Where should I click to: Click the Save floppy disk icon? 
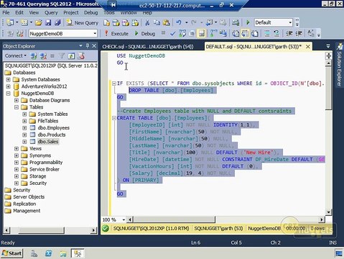[48, 22]
